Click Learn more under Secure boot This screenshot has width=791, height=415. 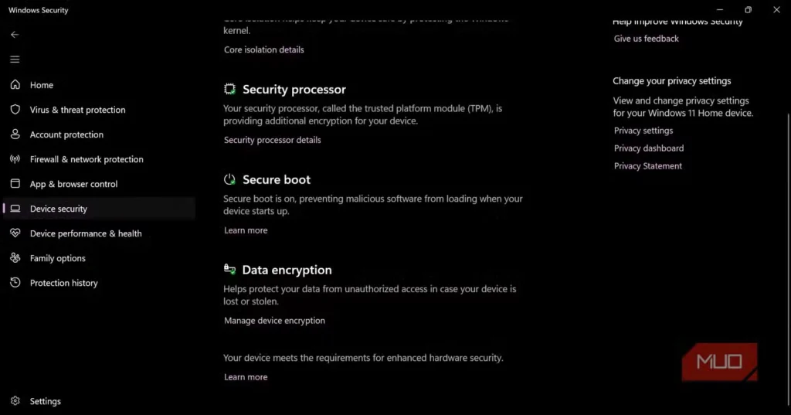tap(246, 230)
